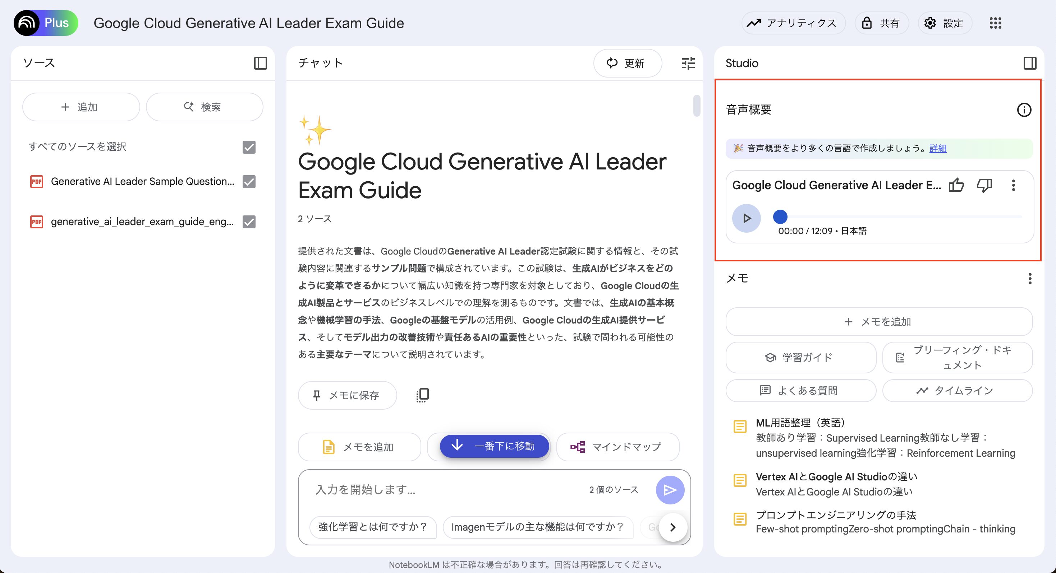Open the generative_ai_leader_exam_guide_eng source
1056x573 pixels.
(142, 222)
